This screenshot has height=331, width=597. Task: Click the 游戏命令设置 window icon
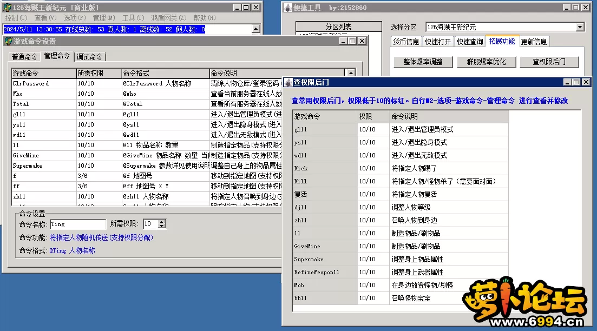pos(8,41)
